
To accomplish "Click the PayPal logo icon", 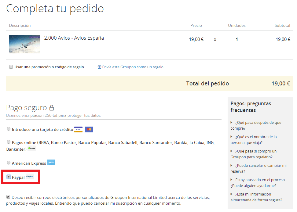I will pos(30,176).
